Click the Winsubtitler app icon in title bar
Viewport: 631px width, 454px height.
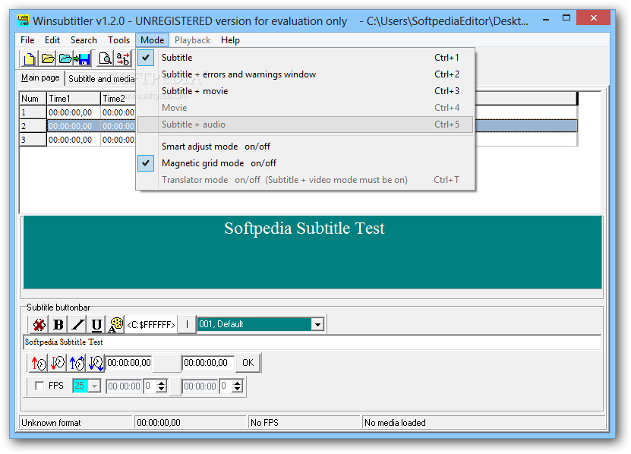[23, 20]
